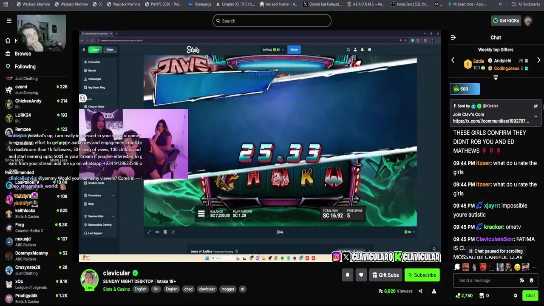
Task: Click the Gift Subs button
Action: click(x=385, y=275)
